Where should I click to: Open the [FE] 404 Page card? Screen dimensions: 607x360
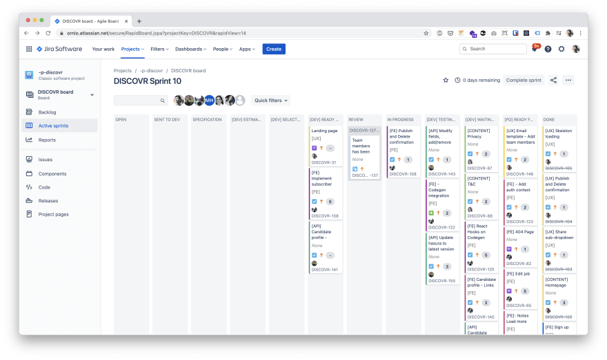[x=520, y=247]
